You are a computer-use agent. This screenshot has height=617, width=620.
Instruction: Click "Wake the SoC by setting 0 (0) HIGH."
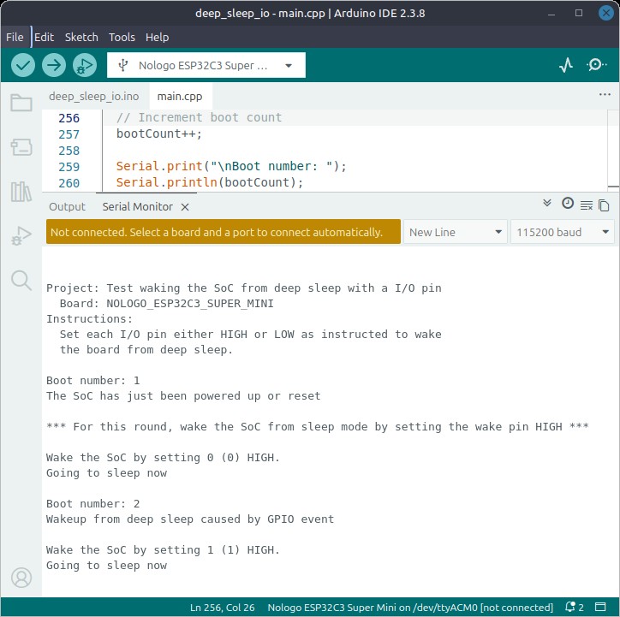point(163,458)
